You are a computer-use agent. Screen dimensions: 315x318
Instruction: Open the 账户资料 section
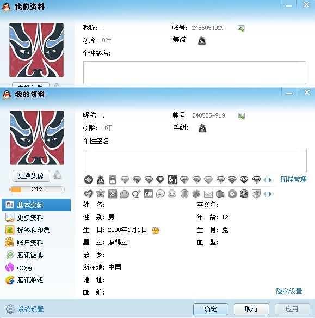pyautogui.click(x=36, y=242)
